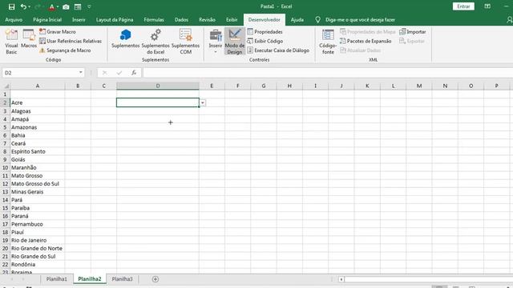513x288 pixels.
Task: Select column D header
Action: point(158,86)
